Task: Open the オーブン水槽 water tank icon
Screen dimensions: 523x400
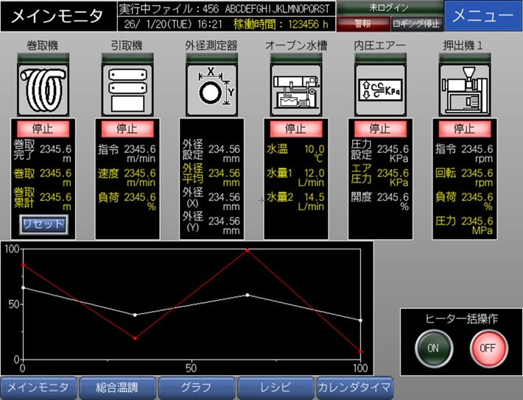Action: [x=296, y=90]
